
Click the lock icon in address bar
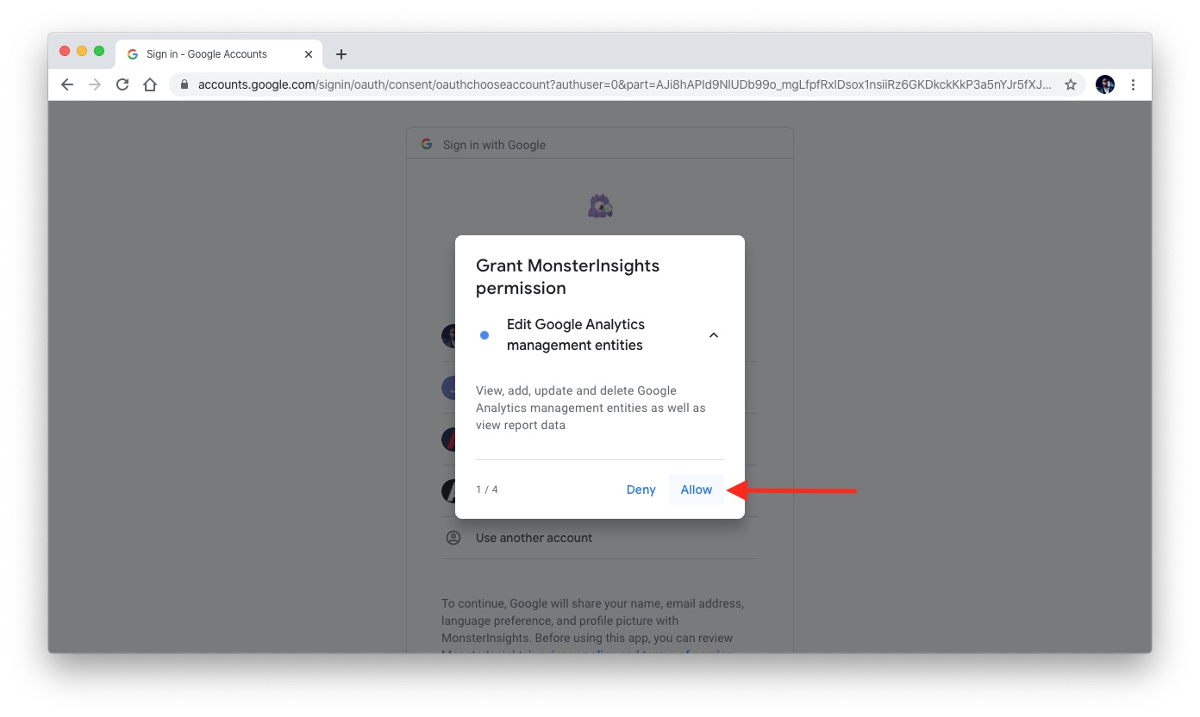pyautogui.click(x=184, y=84)
